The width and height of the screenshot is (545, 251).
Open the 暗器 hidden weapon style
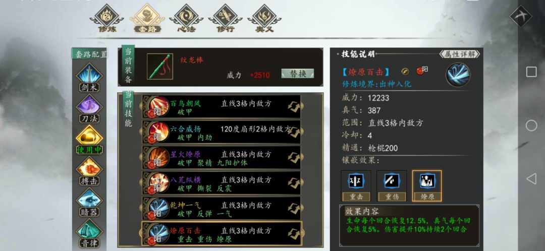click(x=89, y=203)
